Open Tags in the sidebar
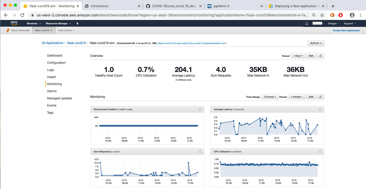This screenshot has height=189, width=366. [x=50, y=113]
